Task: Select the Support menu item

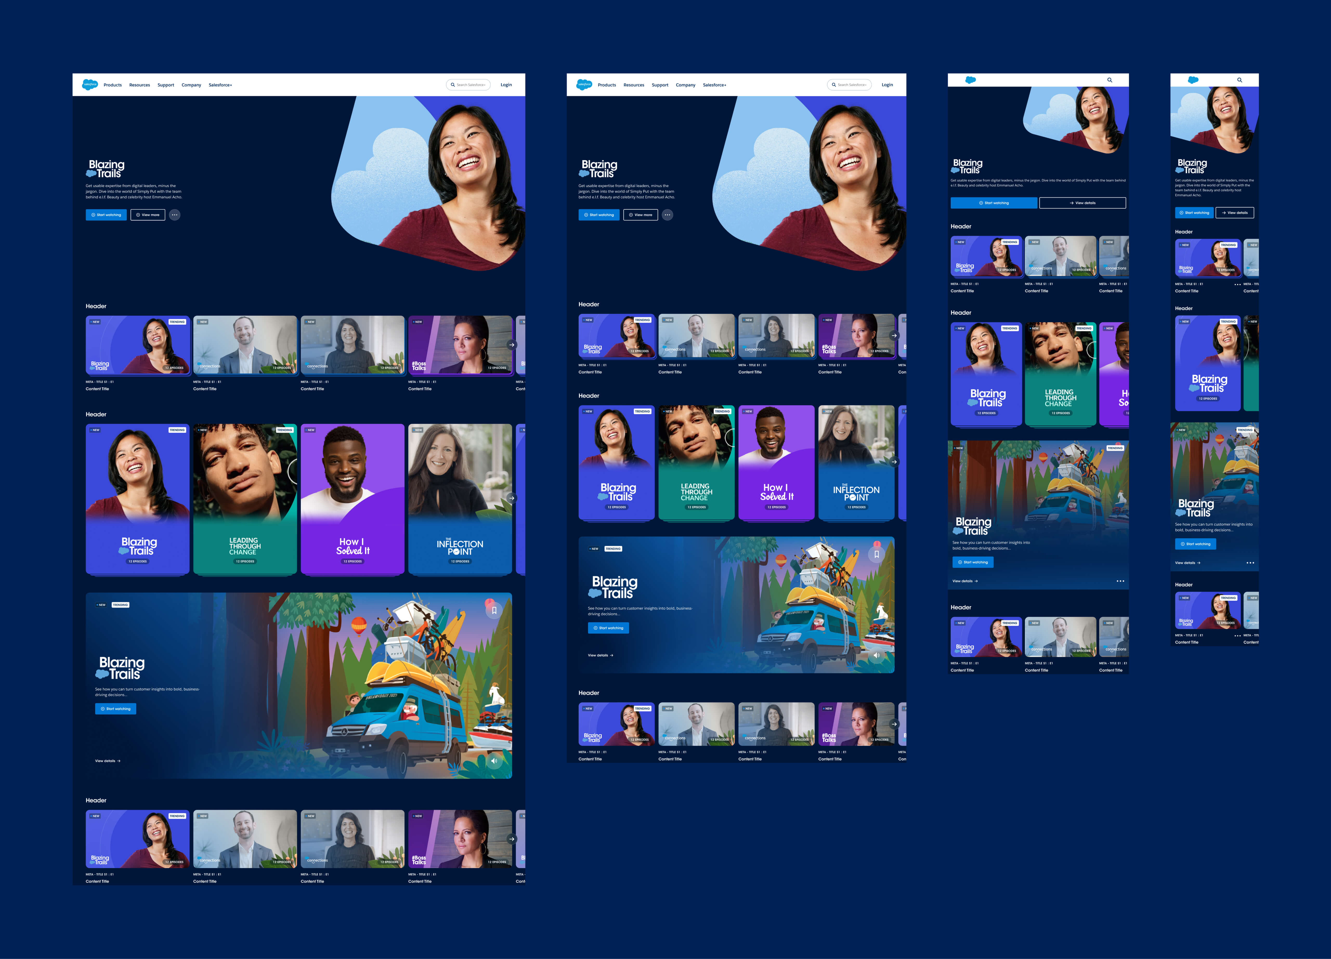Action: (166, 84)
